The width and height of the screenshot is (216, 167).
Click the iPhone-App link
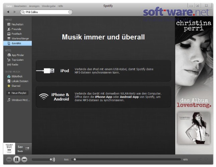[x=103, y=97]
